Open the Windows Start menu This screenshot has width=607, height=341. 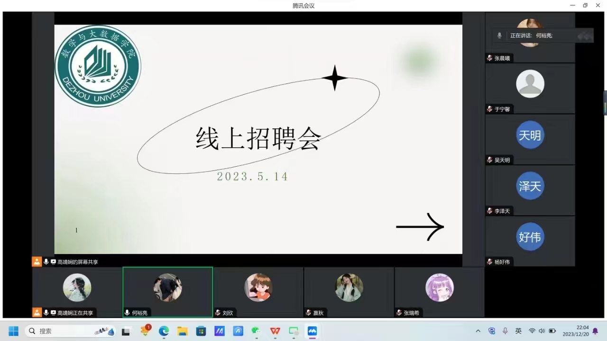click(13, 331)
